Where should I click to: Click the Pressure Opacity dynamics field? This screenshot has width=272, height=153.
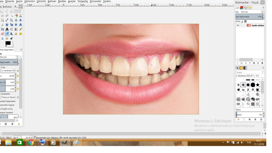click(8, 97)
